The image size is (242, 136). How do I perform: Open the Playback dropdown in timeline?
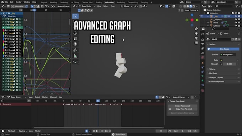click(x=13, y=131)
